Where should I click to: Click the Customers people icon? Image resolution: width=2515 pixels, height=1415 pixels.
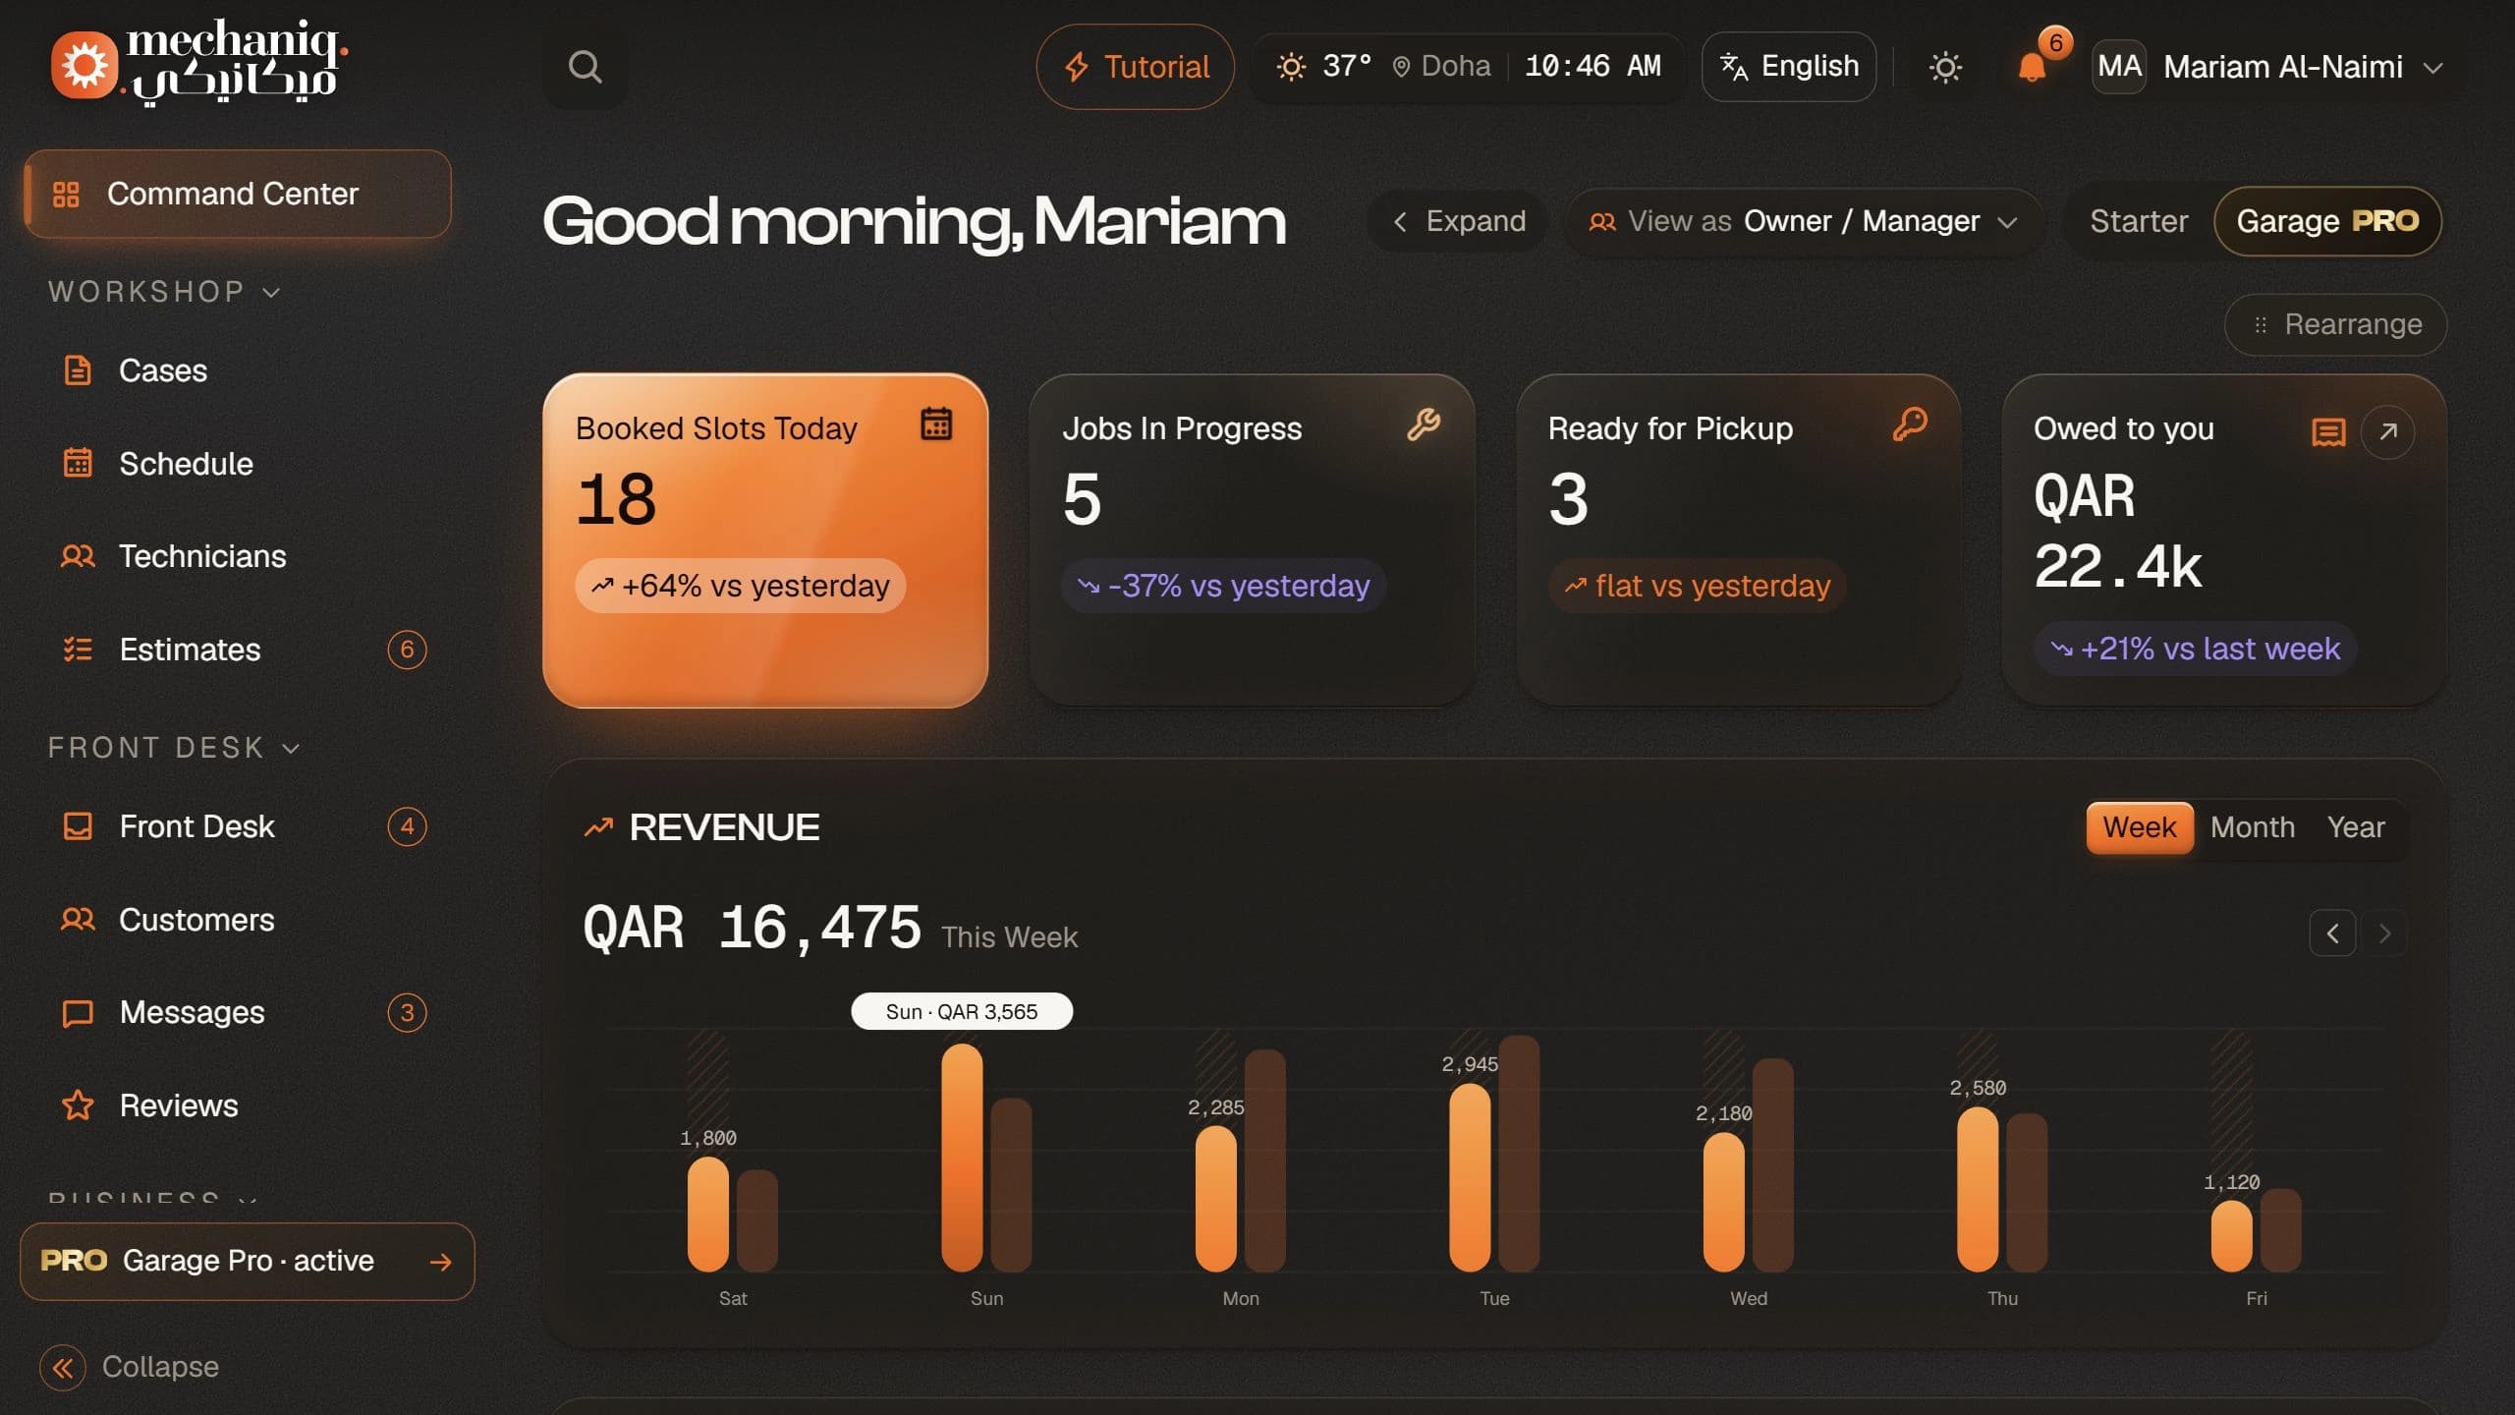pos(78,920)
